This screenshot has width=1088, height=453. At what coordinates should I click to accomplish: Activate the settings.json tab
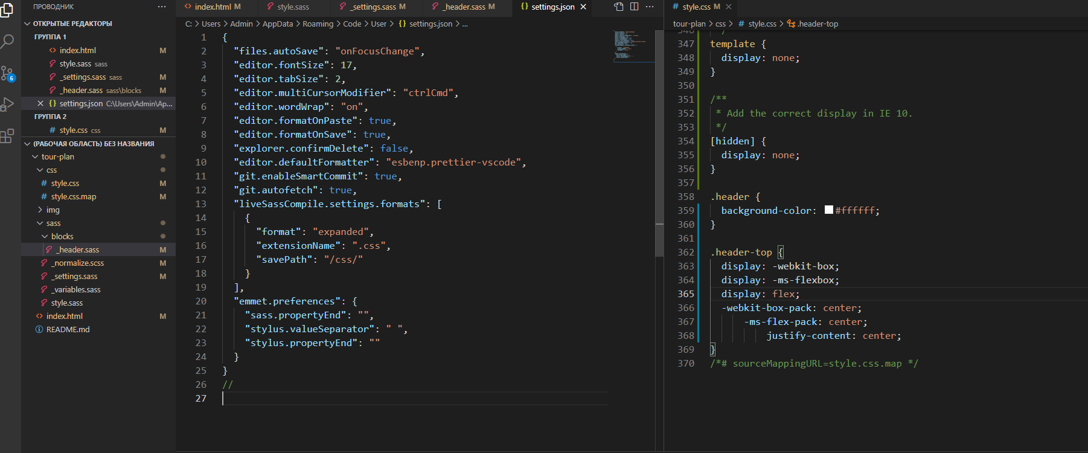tap(552, 7)
